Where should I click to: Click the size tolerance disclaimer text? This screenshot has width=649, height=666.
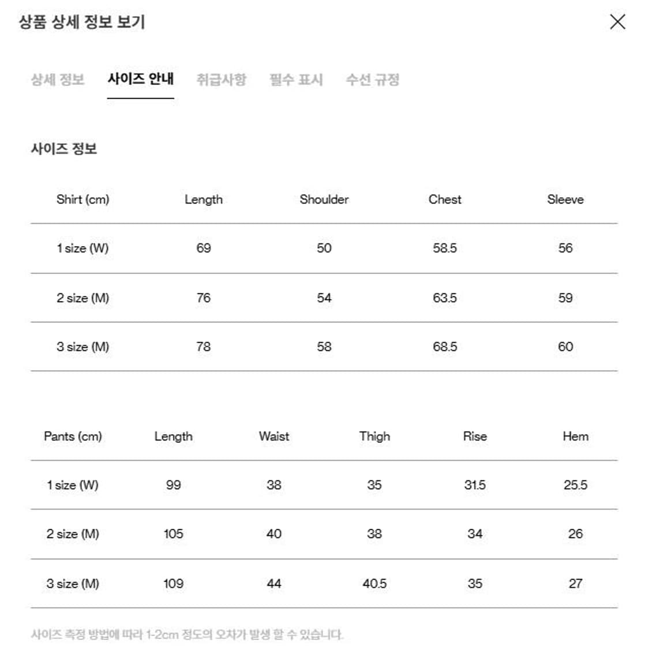189,635
